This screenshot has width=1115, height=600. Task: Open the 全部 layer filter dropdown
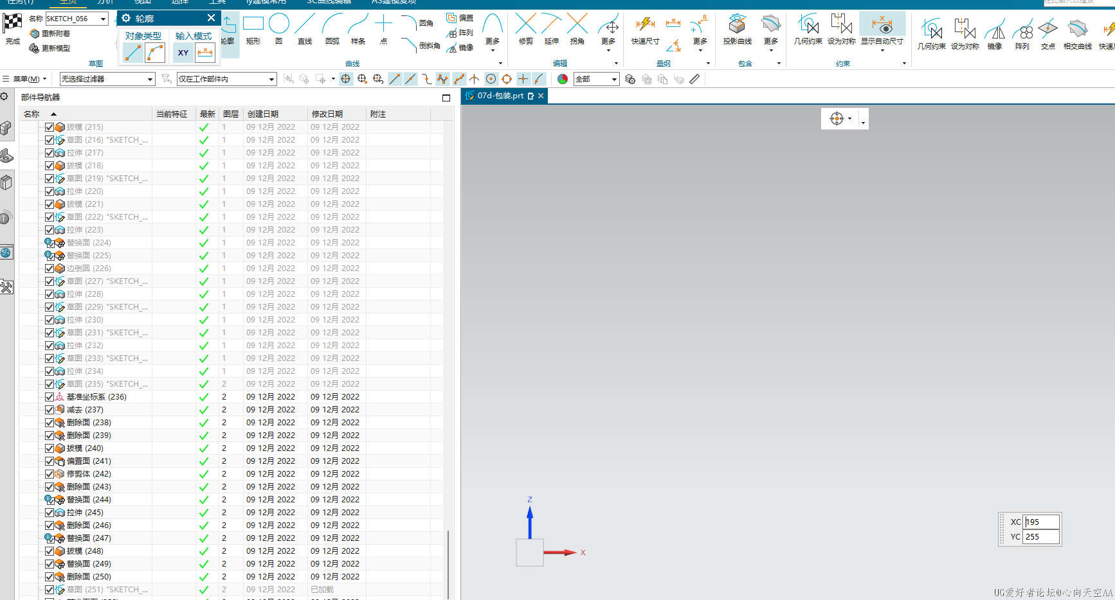(614, 79)
